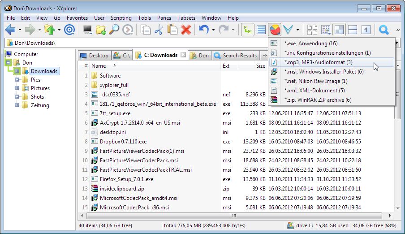Screen dimensions: 405x234
Task: Open Find Files magnifier icon
Action: click(x=114, y=30)
